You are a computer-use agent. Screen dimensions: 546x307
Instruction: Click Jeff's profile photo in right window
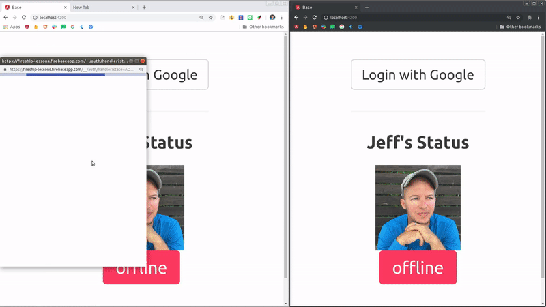click(x=418, y=207)
